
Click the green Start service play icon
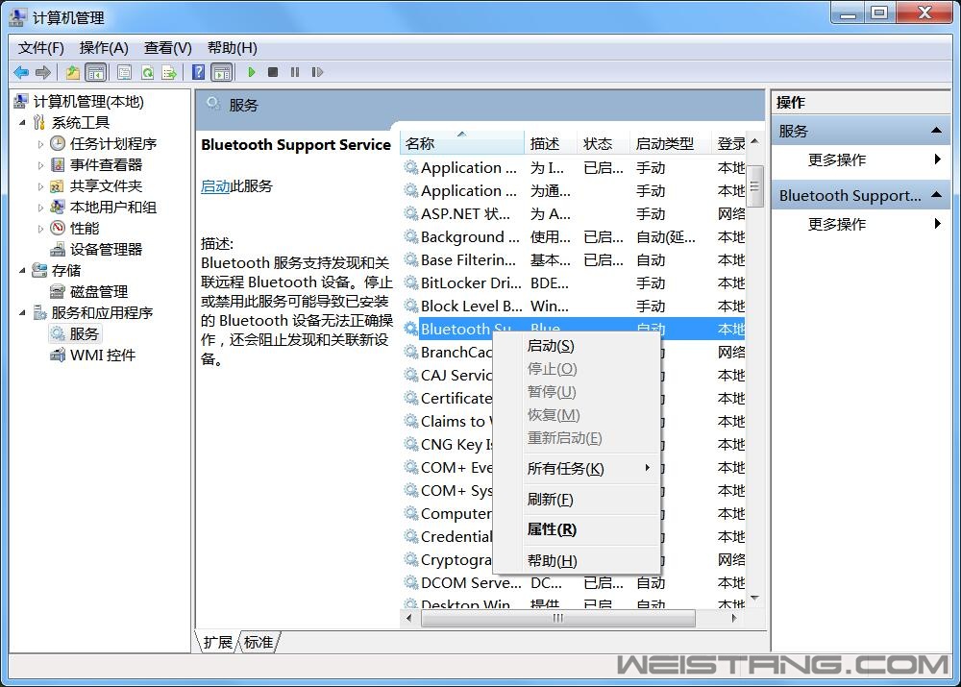(251, 72)
